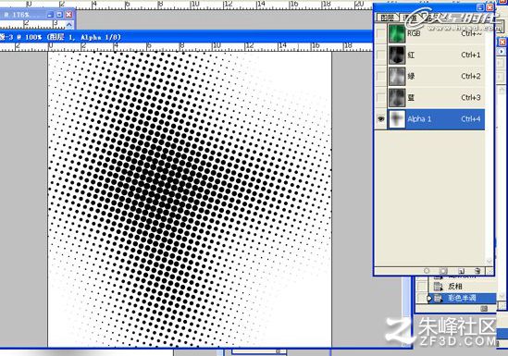Click the 彩色半调 history state icon
Screen dimensions: 508x356
[x=439, y=298]
